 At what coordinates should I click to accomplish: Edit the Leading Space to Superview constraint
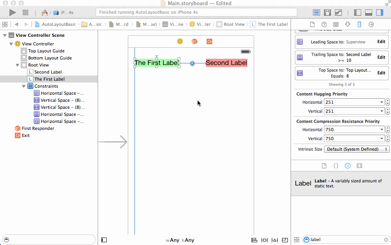point(381,41)
